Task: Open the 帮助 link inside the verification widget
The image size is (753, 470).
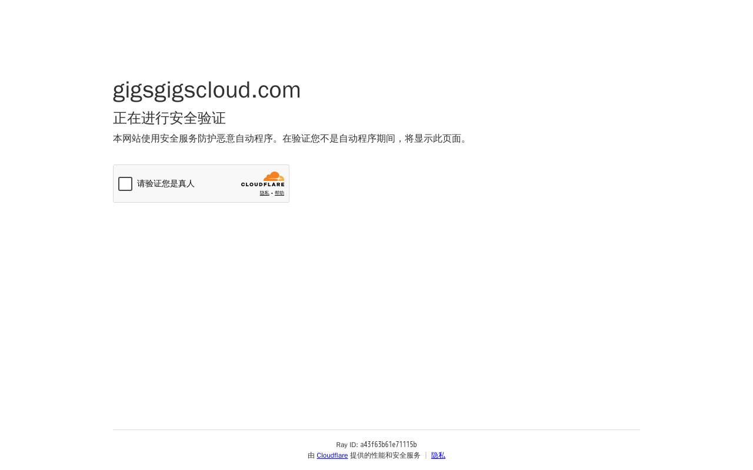Action: (x=279, y=193)
